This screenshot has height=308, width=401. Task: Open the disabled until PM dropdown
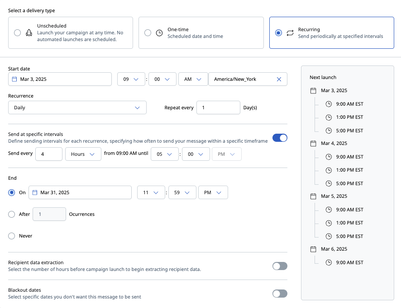click(227, 154)
